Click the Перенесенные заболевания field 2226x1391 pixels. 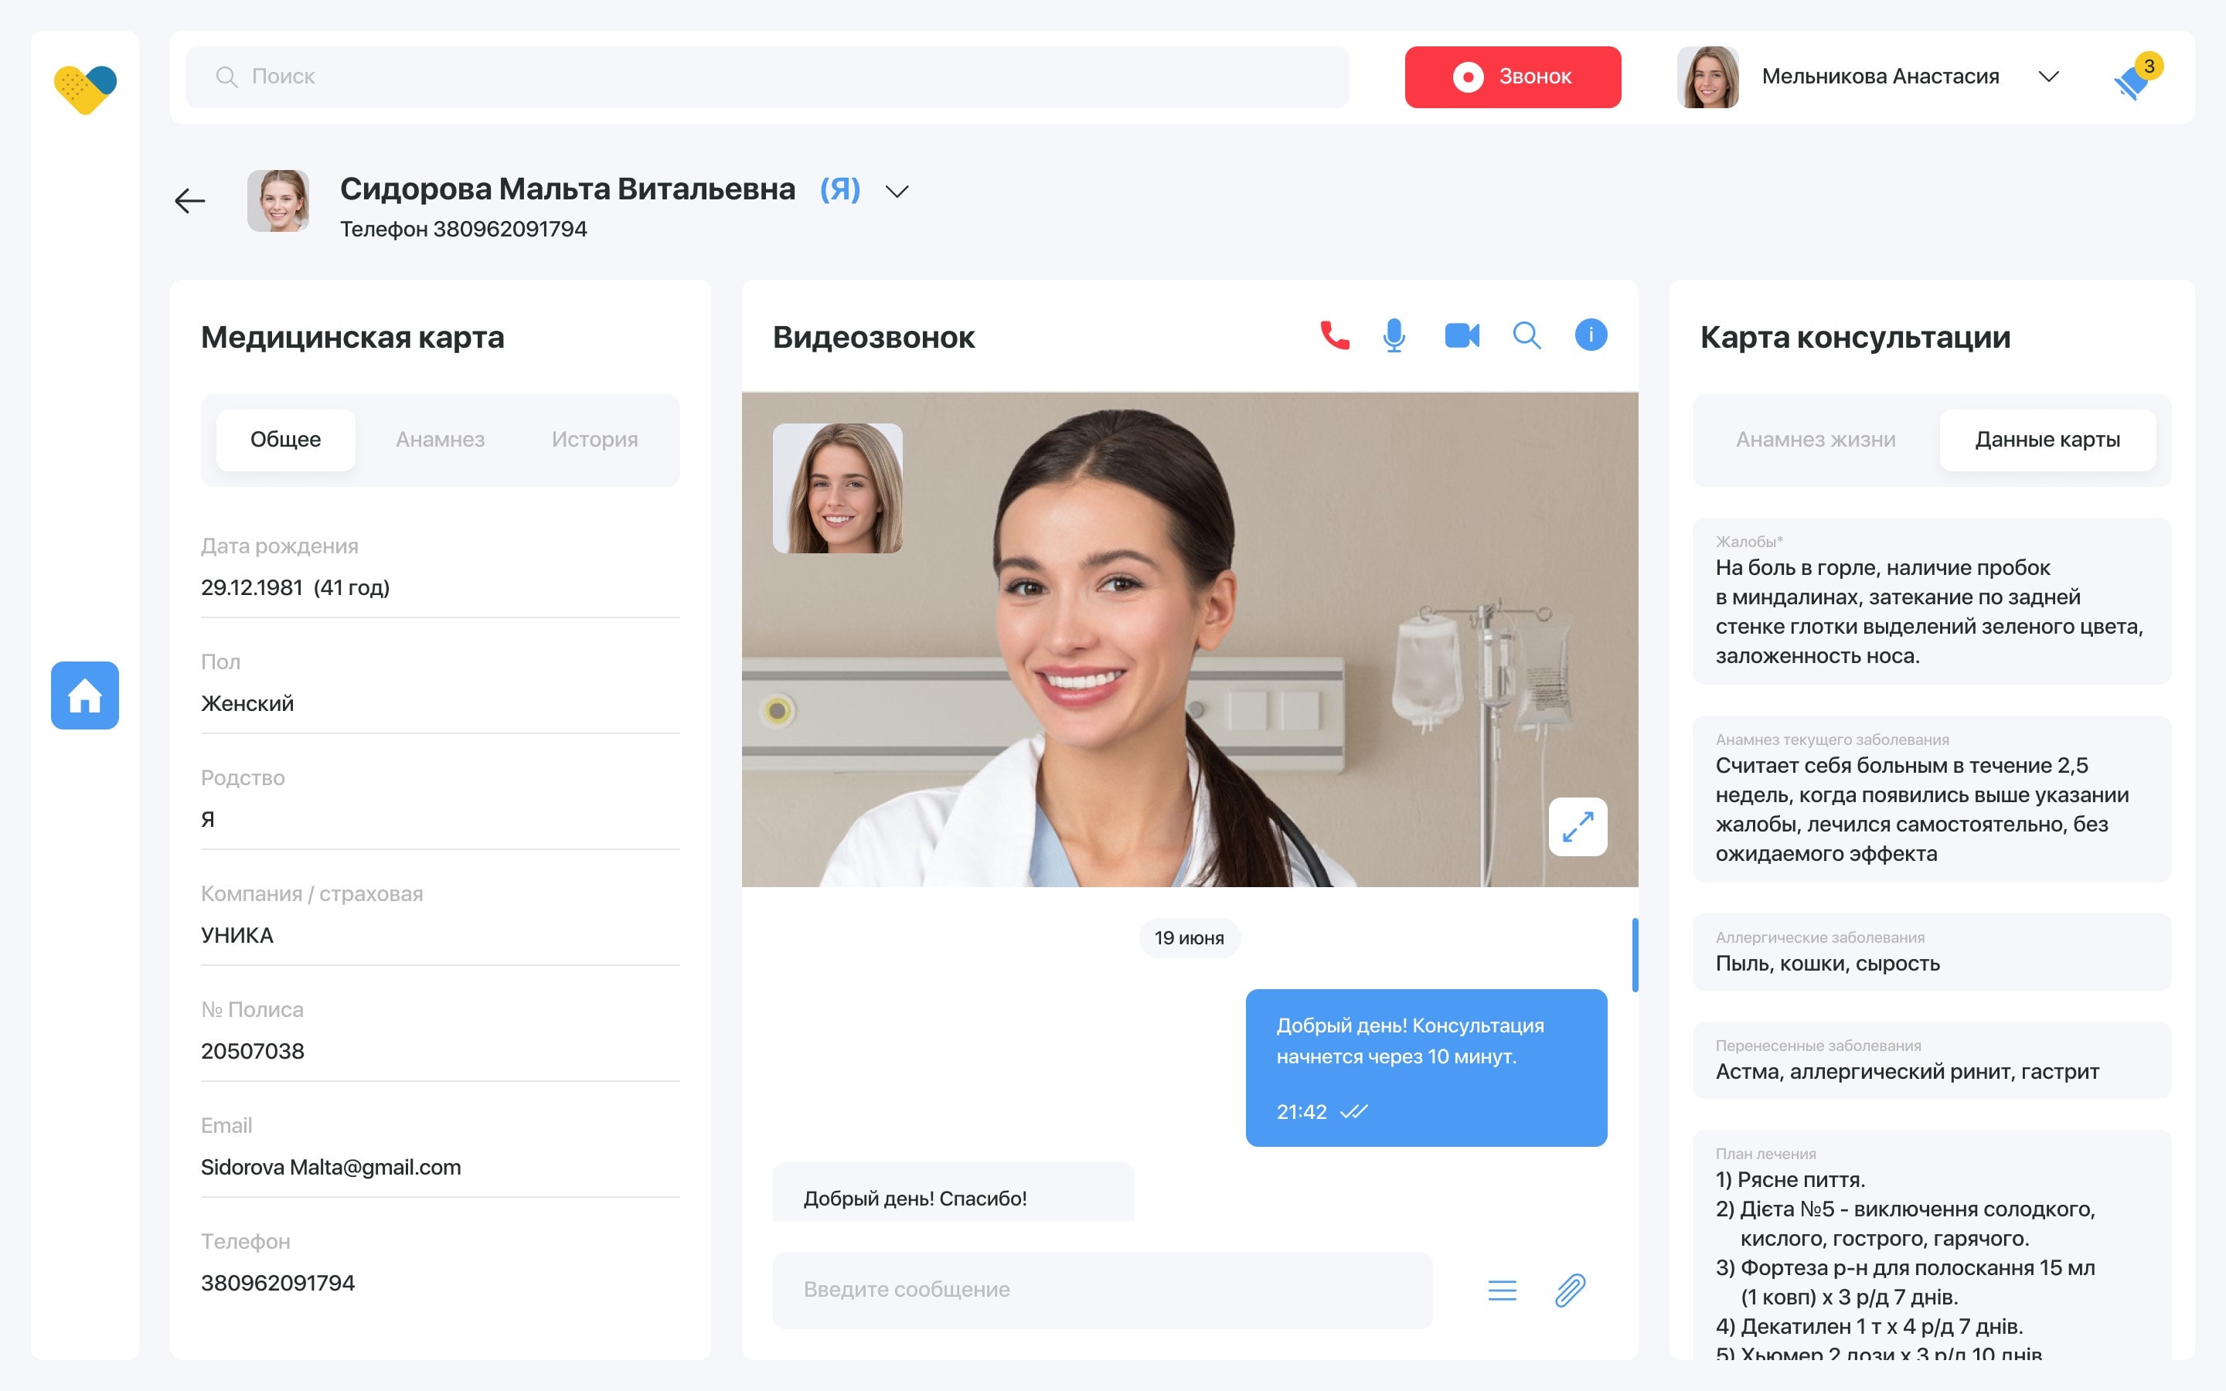click(1932, 1059)
